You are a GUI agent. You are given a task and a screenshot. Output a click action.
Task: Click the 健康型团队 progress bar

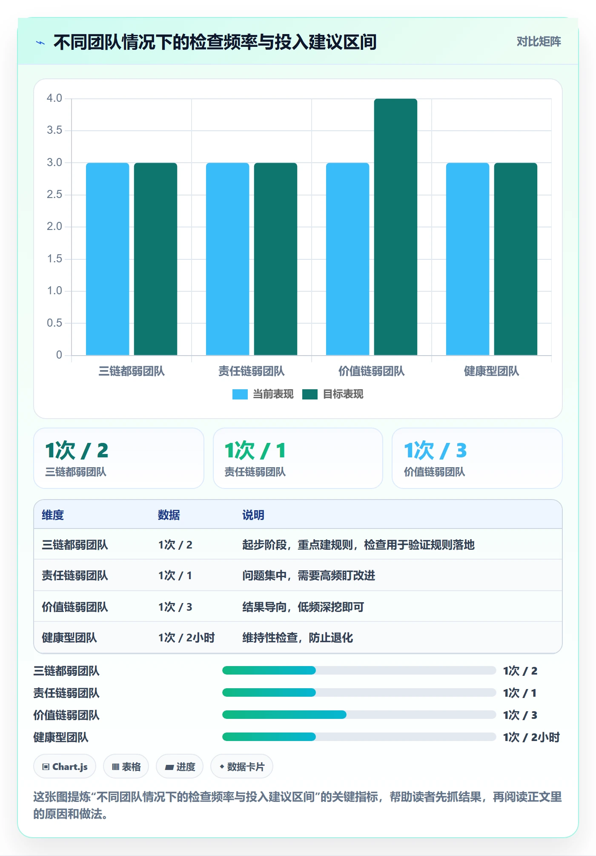(359, 737)
